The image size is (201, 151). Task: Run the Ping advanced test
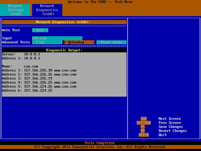click(x=47, y=42)
